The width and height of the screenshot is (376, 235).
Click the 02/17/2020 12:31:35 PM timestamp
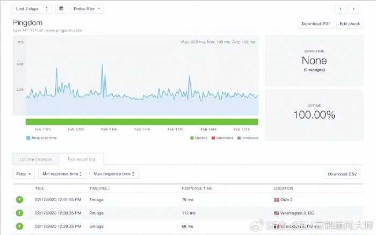tap(58, 200)
